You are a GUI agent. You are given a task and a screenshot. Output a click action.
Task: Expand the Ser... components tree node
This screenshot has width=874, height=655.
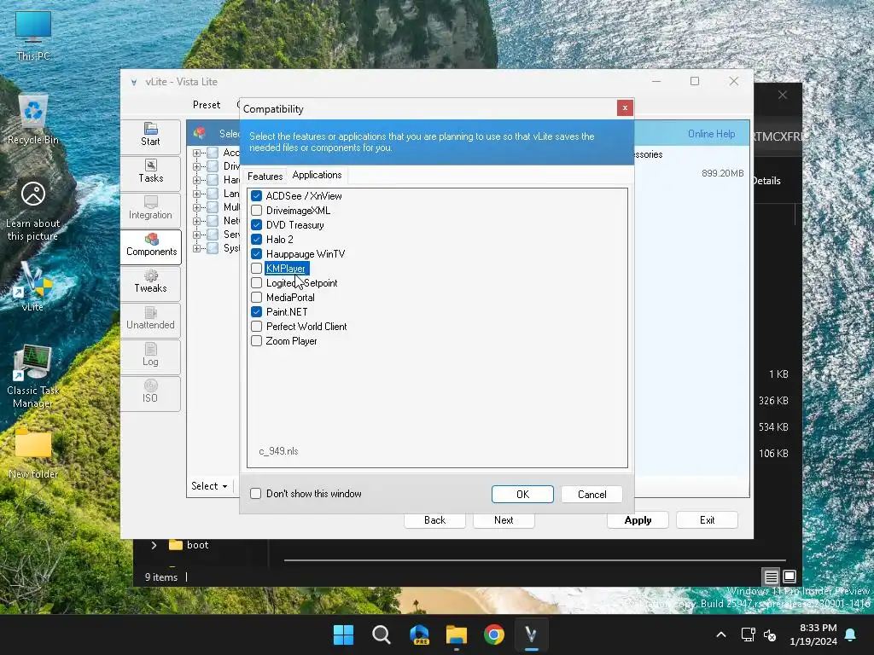click(196, 235)
